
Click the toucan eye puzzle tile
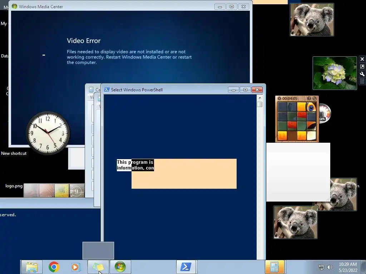[311, 107]
